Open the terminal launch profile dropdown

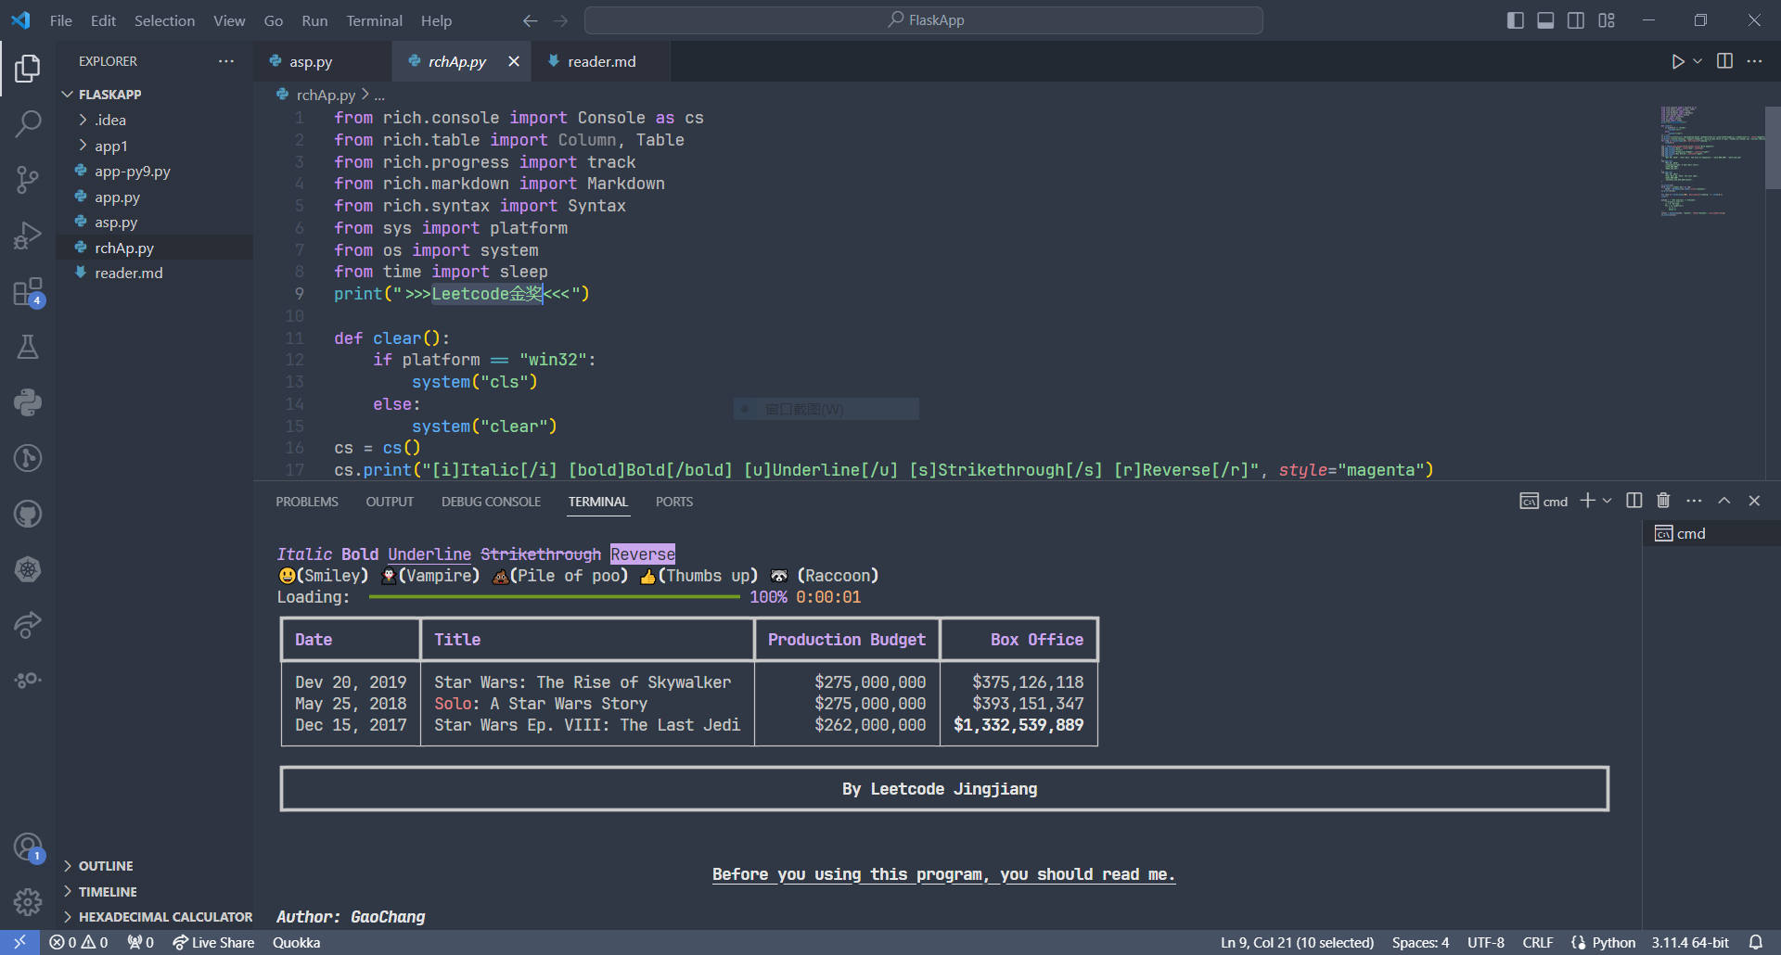(1608, 501)
